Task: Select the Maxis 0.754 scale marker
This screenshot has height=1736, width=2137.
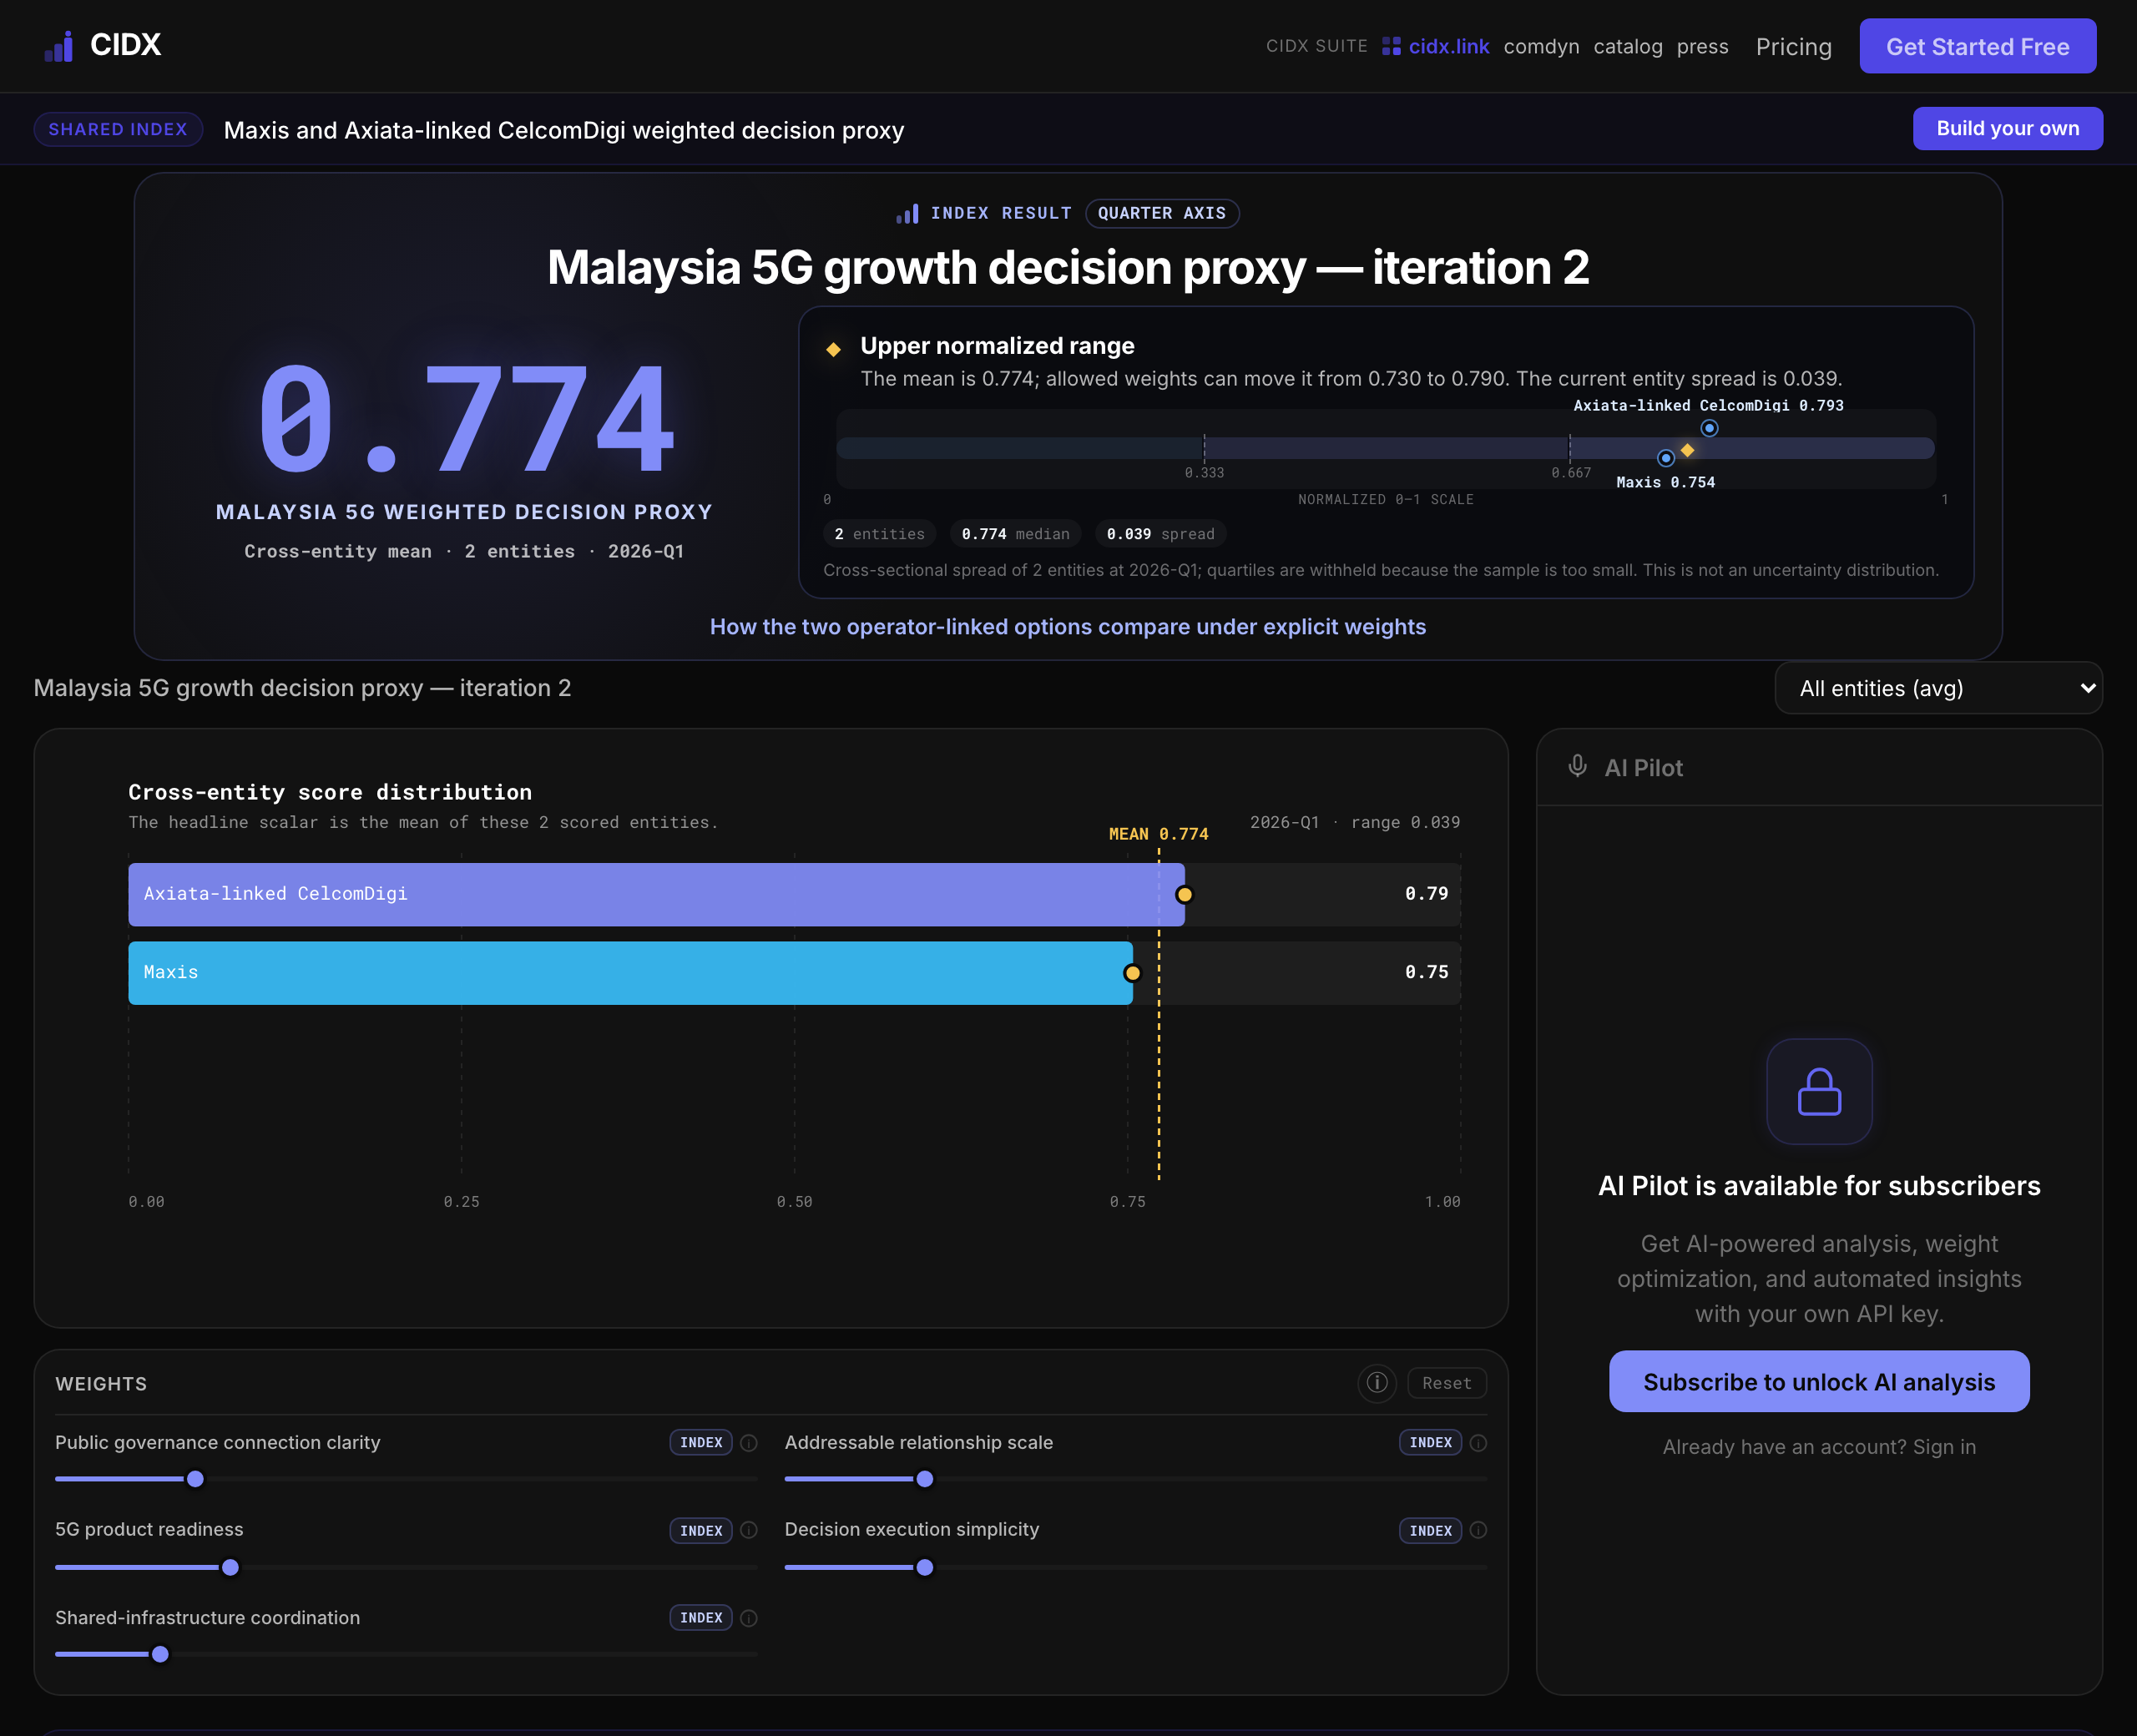Action: point(1665,458)
